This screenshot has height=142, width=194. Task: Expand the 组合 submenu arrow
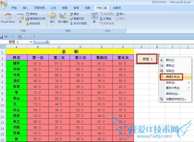[189, 82]
